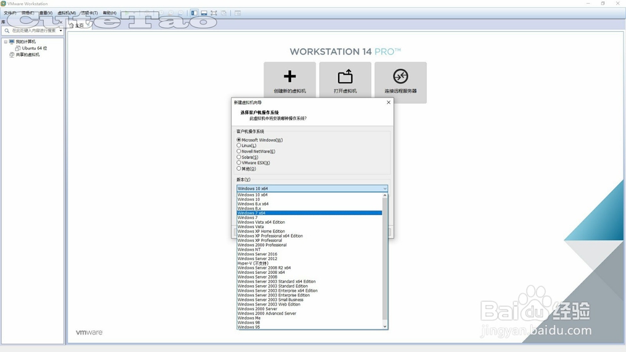Choose Windows 7 x64 from the list
This screenshot has width=626, height=352.
point(309,213)
